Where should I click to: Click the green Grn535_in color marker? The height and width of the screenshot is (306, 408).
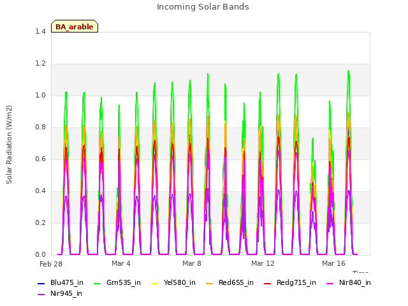tap(97, 283)
